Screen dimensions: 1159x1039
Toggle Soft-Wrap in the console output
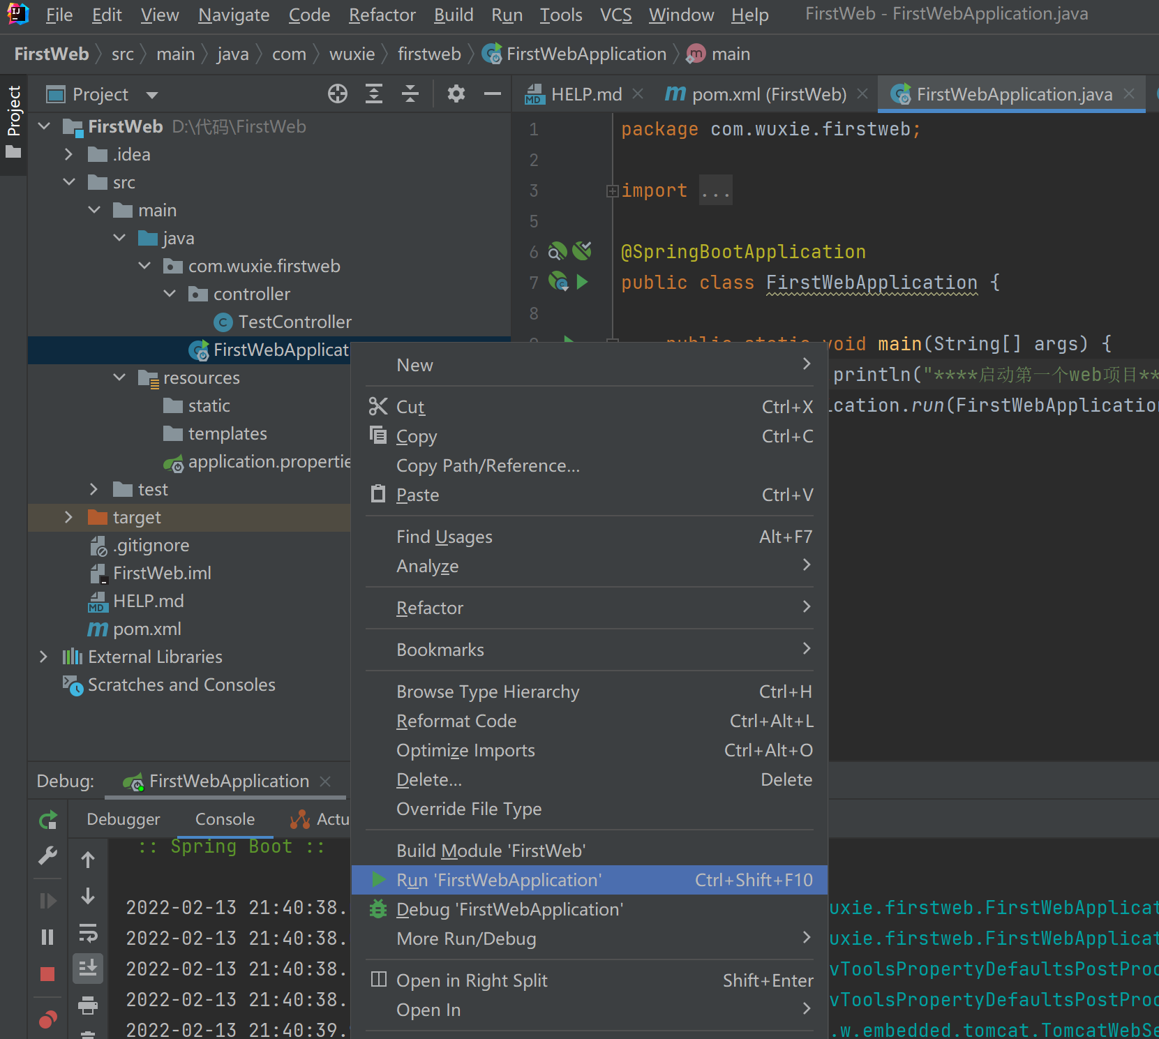click(x=89, y=934)
